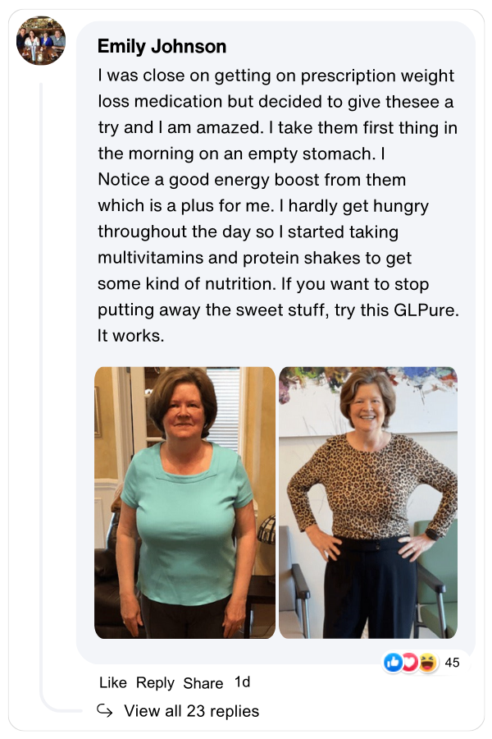The width and height of the screenshot is (492, 739).
Task: Click the comment's first line of text
Action: tap(276, 76)
